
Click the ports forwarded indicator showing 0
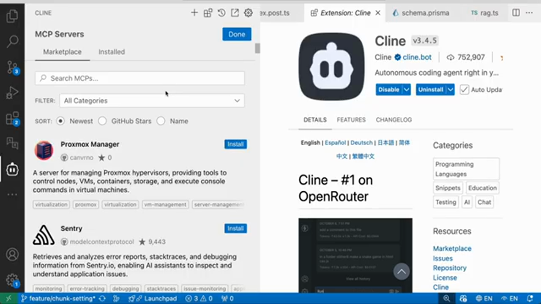click(227, 299)
